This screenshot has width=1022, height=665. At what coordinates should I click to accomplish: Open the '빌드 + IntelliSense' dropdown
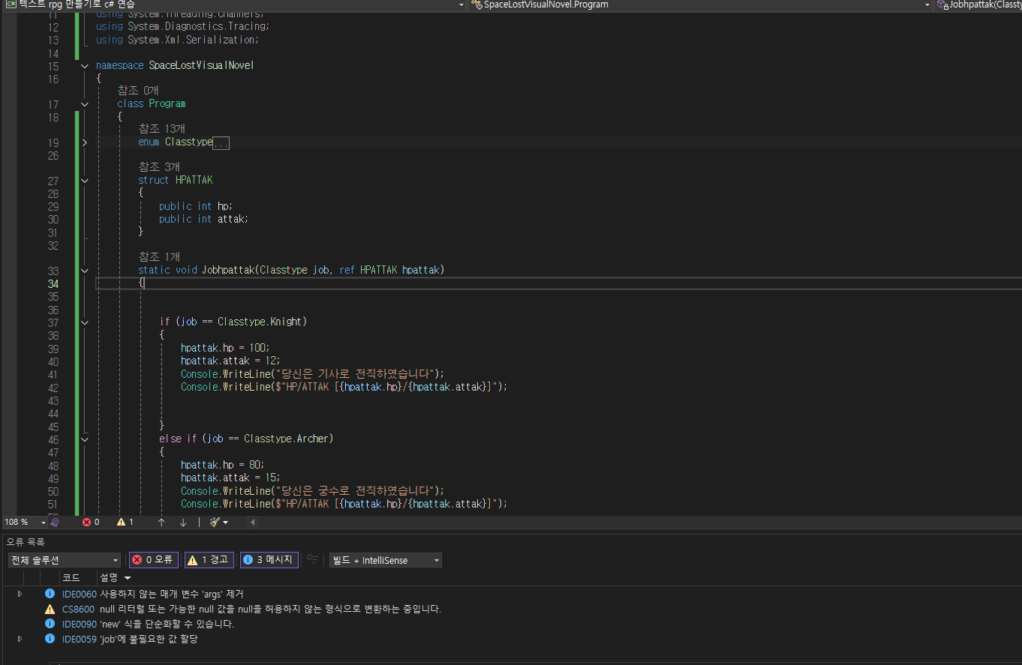pyautogui.click(x=385, y=560)
